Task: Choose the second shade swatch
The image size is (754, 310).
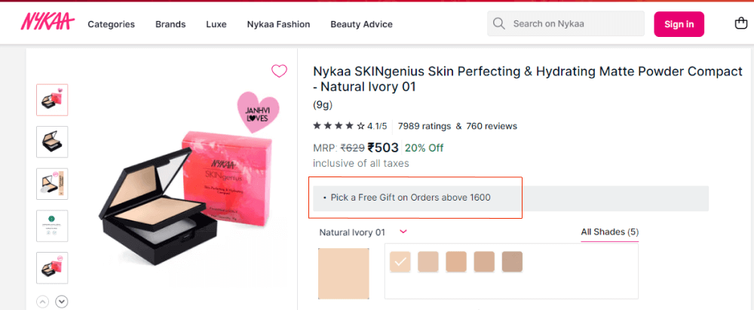Action: tap(428, 262)
